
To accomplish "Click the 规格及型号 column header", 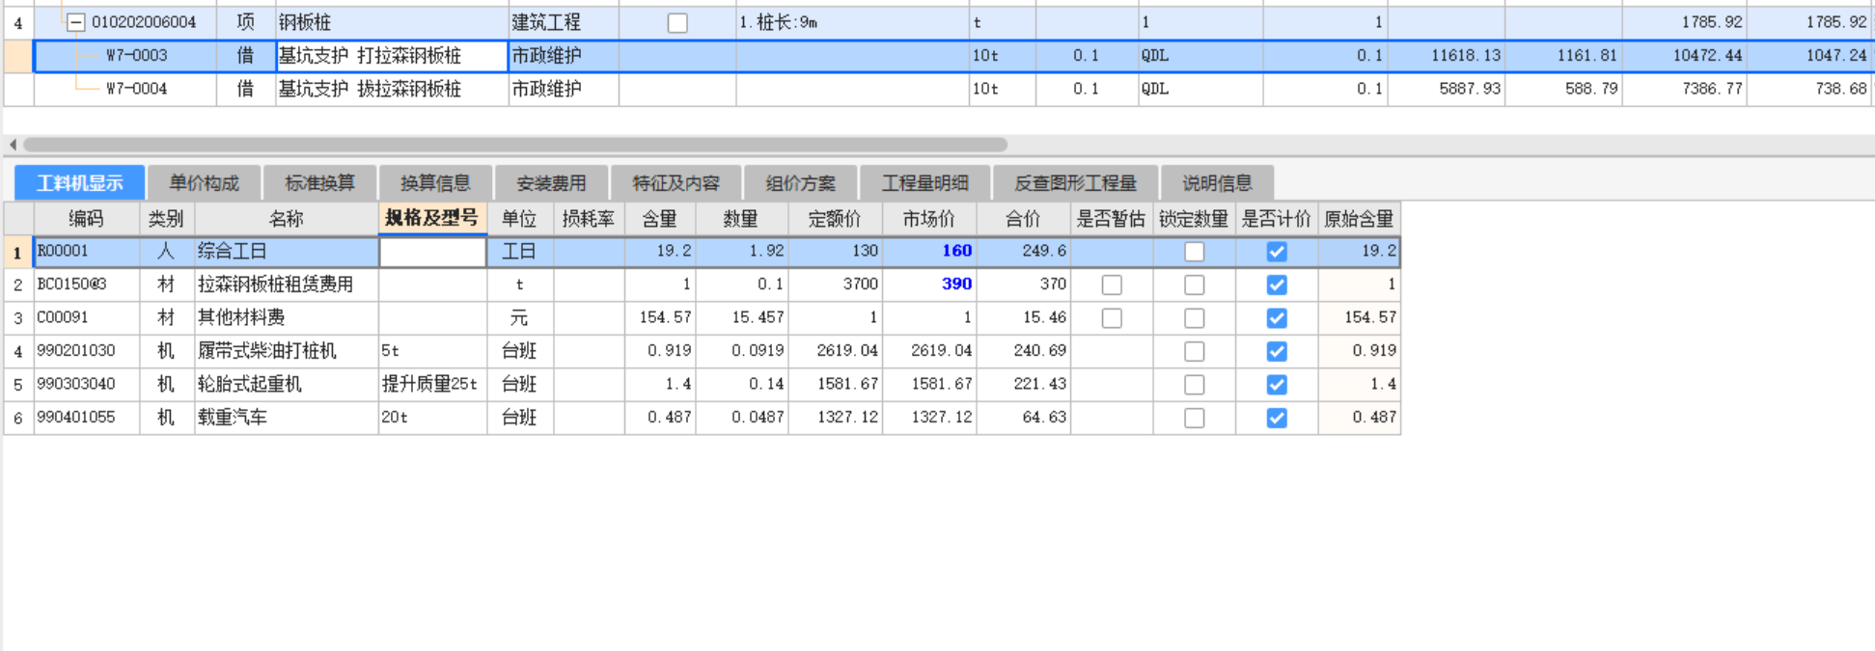I will (x=431, y=218).
